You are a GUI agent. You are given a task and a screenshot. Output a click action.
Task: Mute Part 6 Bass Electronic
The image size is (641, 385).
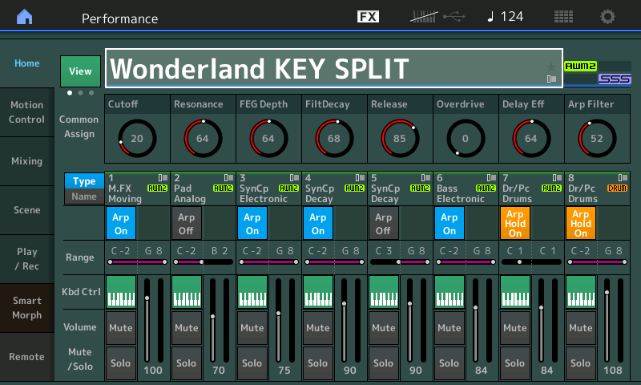tap(450, 327)
